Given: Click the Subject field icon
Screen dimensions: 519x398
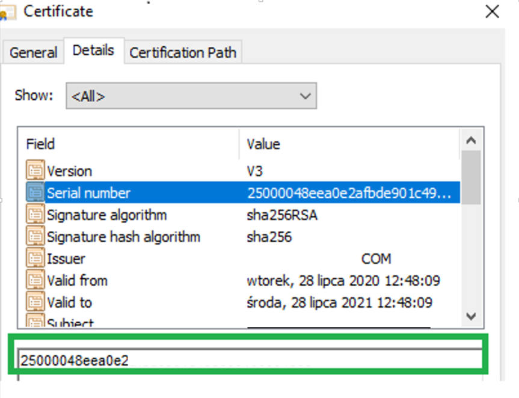Looking at the screenshot, I should point(36,322).
